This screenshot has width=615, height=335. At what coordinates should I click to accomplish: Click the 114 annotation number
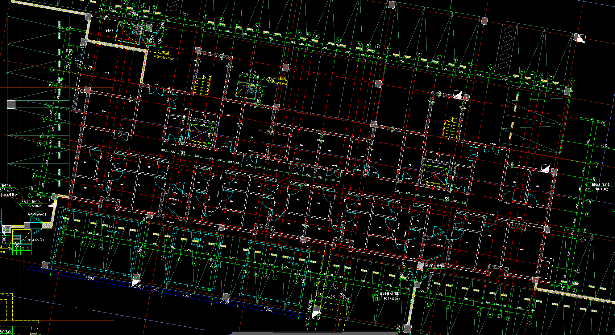click(x=588, y=189)
